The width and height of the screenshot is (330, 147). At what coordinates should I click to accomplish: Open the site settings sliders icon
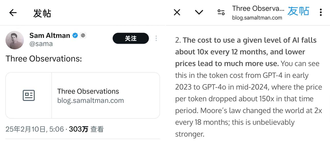221,12
